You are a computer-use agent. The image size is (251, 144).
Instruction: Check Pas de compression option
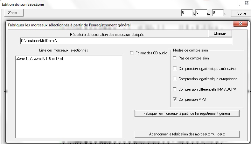tap(175, 58)
